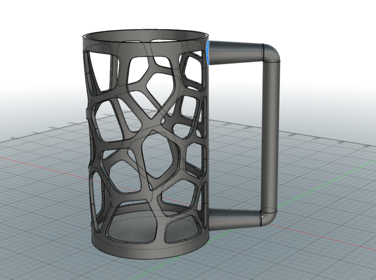Select the lower horizontal handle tube
Image resolution: width=376 pixels, height=280 pixels.
tap(235, 220)
